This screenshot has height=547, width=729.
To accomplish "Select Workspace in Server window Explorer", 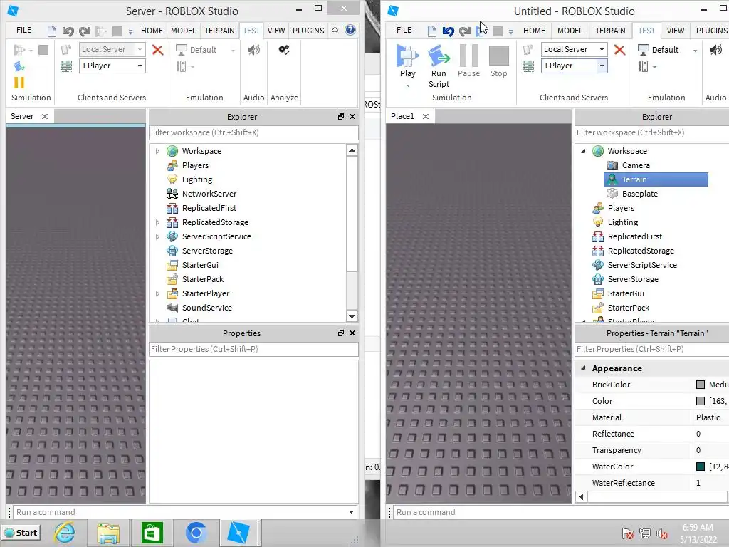I will pos(201,151).
